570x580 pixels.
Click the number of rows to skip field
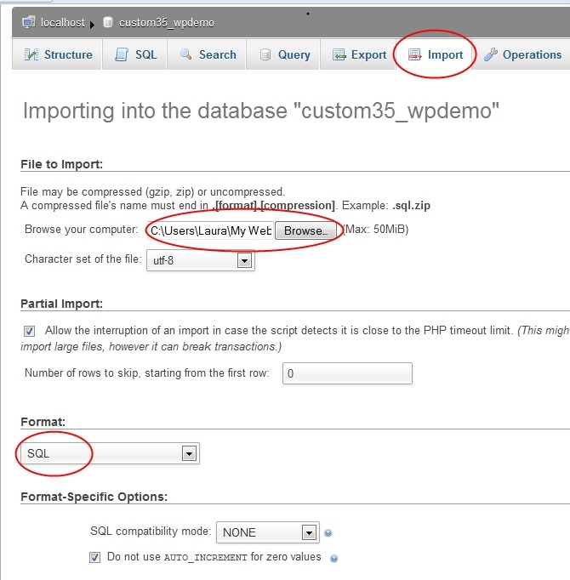coord(347,373)
